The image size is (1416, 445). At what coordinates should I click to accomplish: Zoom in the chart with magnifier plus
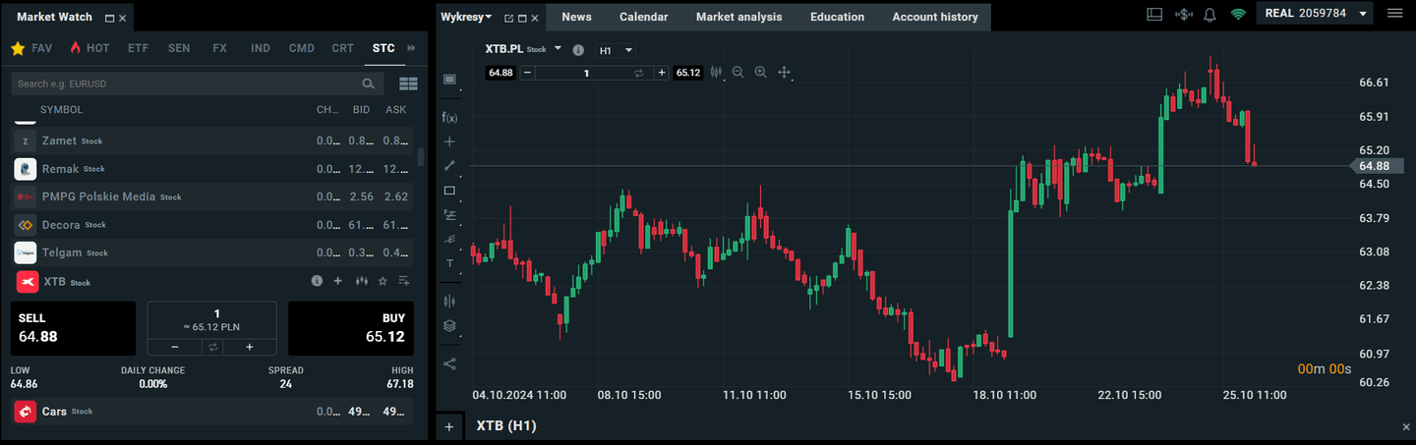(x=760, y=73)
